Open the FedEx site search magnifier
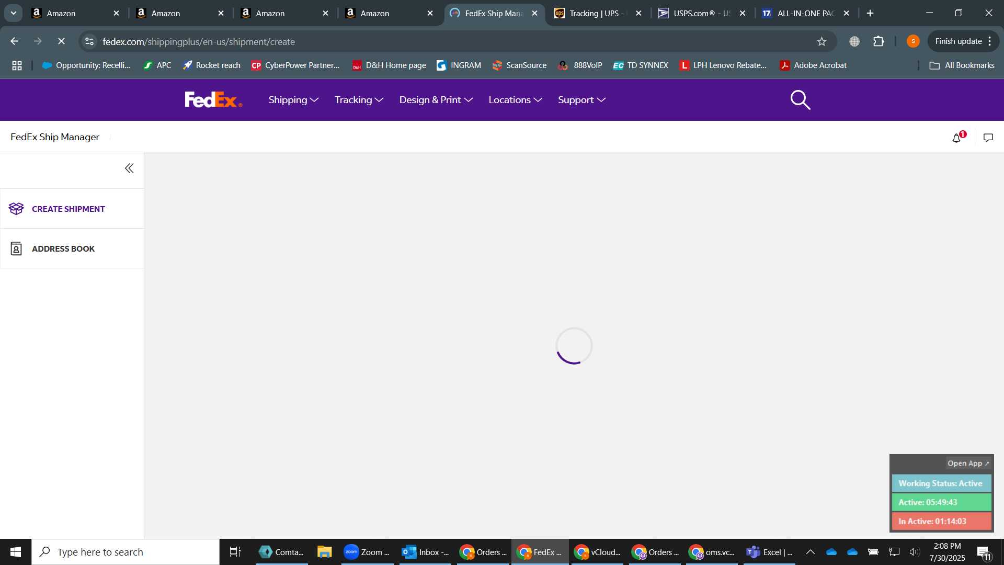Screen dimensions: 1004x565 click(800, 99)
